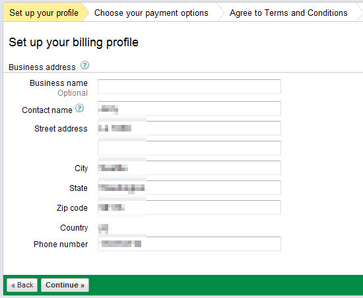The height and width of the screenshot is (298, 363).
Task: Click the help icon beside Business address
Action: coord(84,65)
